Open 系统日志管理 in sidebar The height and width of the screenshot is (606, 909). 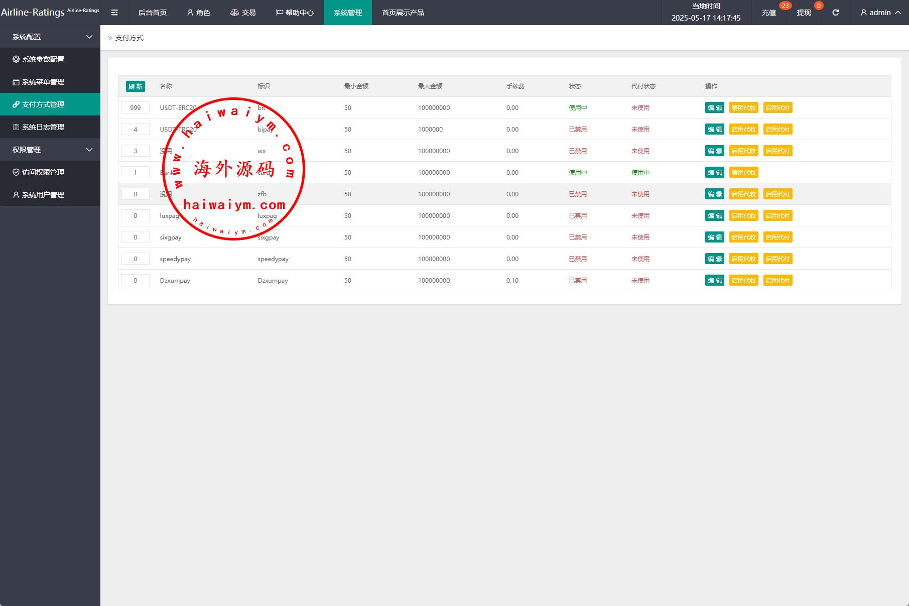43,127
